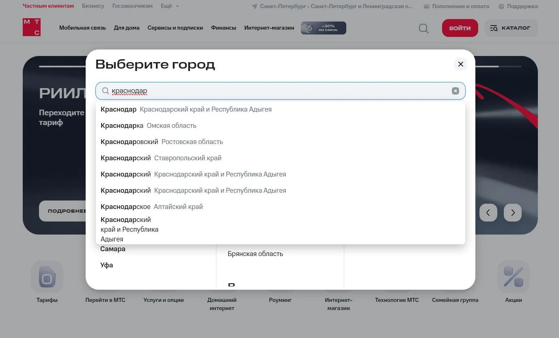Choose Краснодарское, Алтайский край
The width and height of the screenshot is (559, 338).
pyautogui.click(x=280, y=207)
